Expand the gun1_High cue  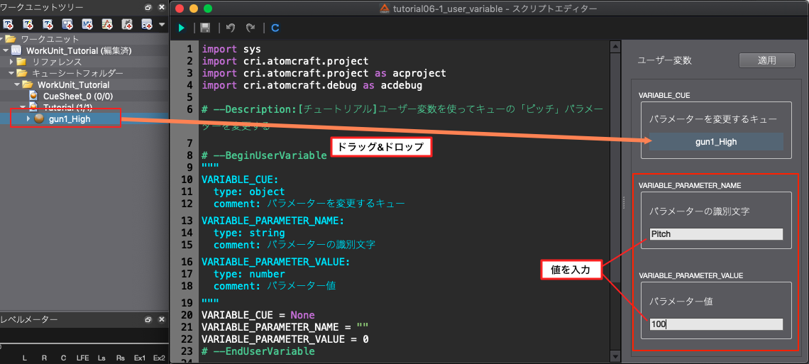pyautogui.click(x=28, y=118)
